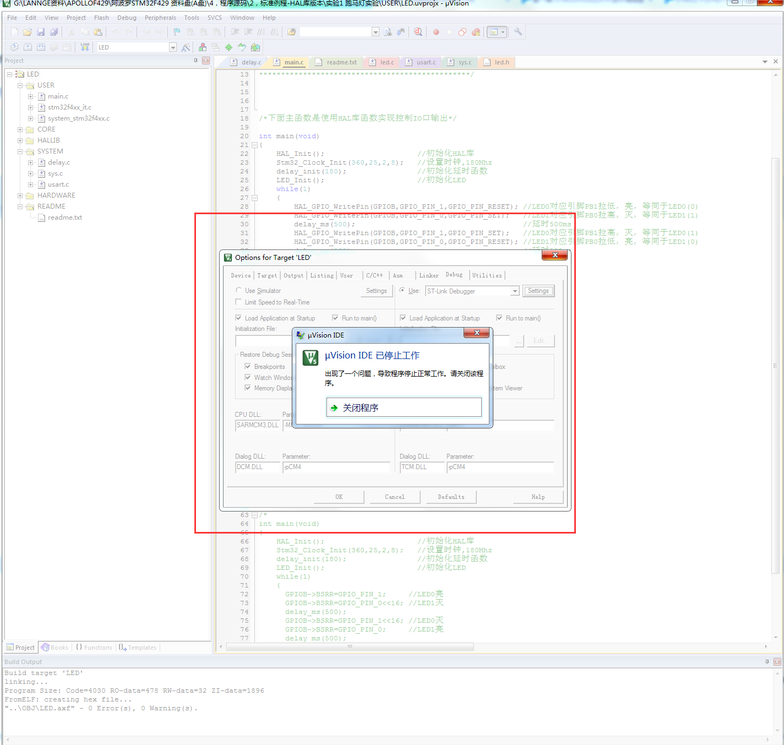Click Settings button next to ST-Link Debugger
The height and width of the screenshot is (745, 784).
(x=538, y=291)
